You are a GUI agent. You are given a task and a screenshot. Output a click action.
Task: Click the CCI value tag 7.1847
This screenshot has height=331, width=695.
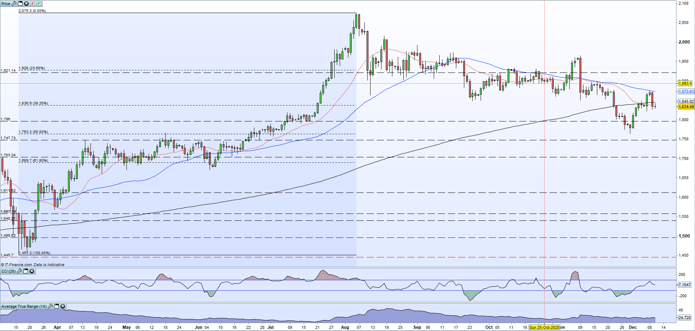point(684,285)
